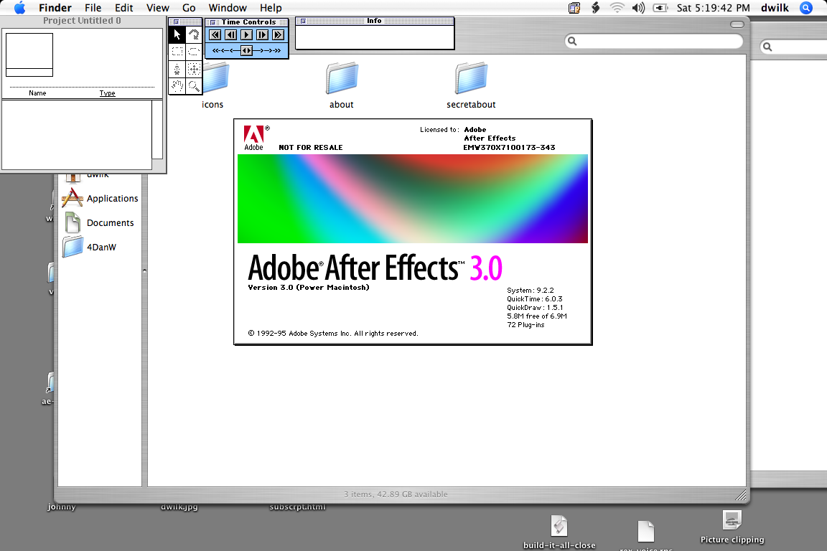827x551 pixels.
Task: Click the Finder sidebar divider handle
Action: point(144,270)
